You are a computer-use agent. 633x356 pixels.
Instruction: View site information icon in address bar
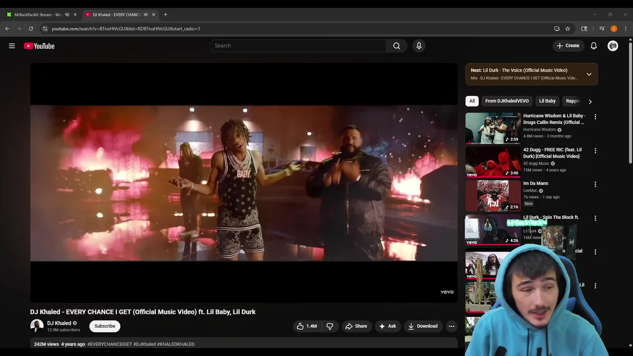click(45, 29)
